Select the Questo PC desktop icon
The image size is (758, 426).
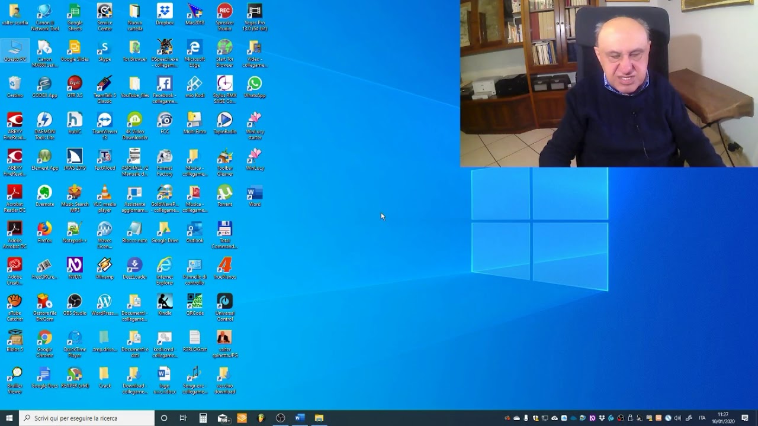click(15, 51)
